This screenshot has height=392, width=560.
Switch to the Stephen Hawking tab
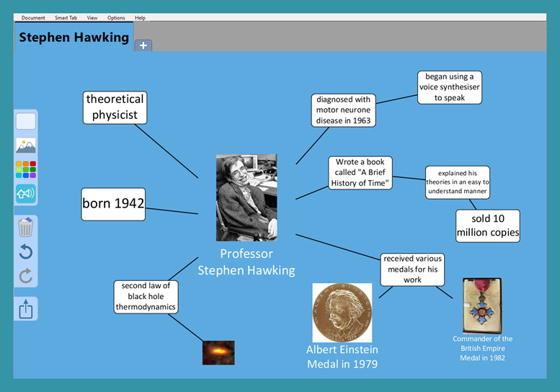pos(74,37)
